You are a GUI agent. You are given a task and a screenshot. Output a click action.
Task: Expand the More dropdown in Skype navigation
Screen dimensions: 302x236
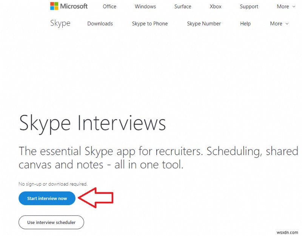pyautogui.click(x=279, y=24)
